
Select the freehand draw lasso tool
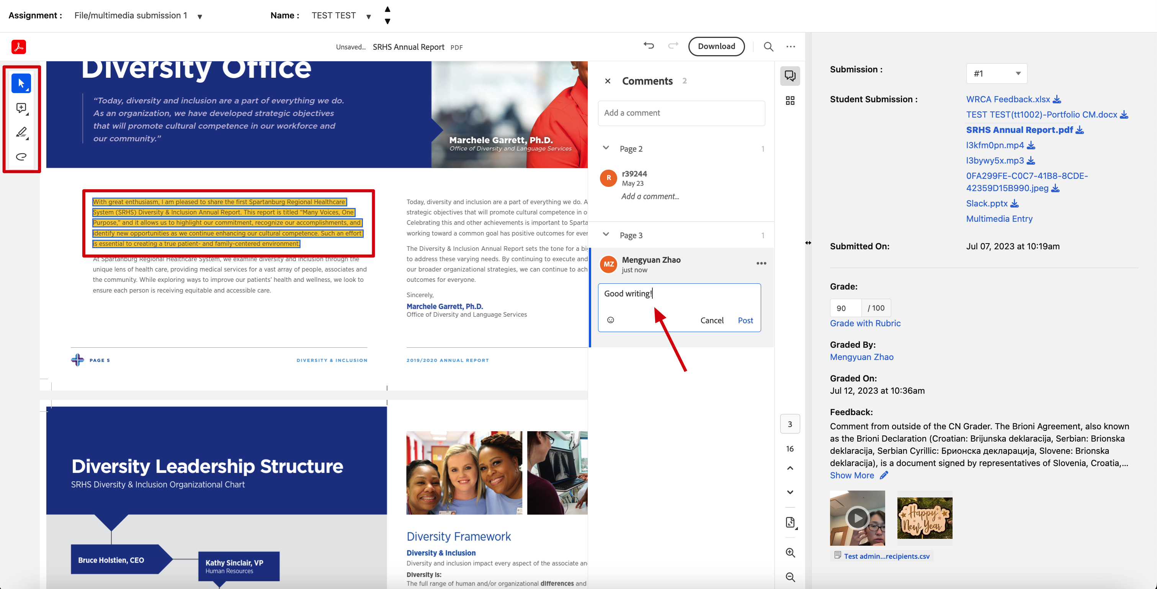(21, 156)
